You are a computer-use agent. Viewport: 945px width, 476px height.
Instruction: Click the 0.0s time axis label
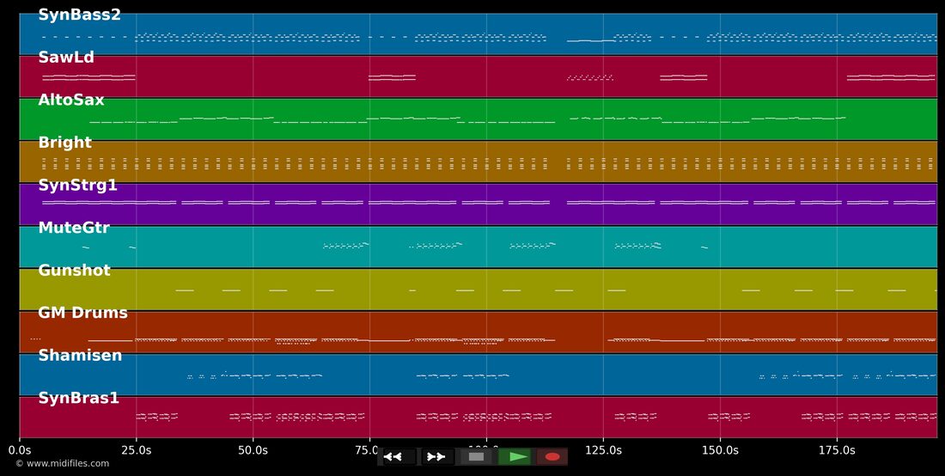click(x=19, y=450)
